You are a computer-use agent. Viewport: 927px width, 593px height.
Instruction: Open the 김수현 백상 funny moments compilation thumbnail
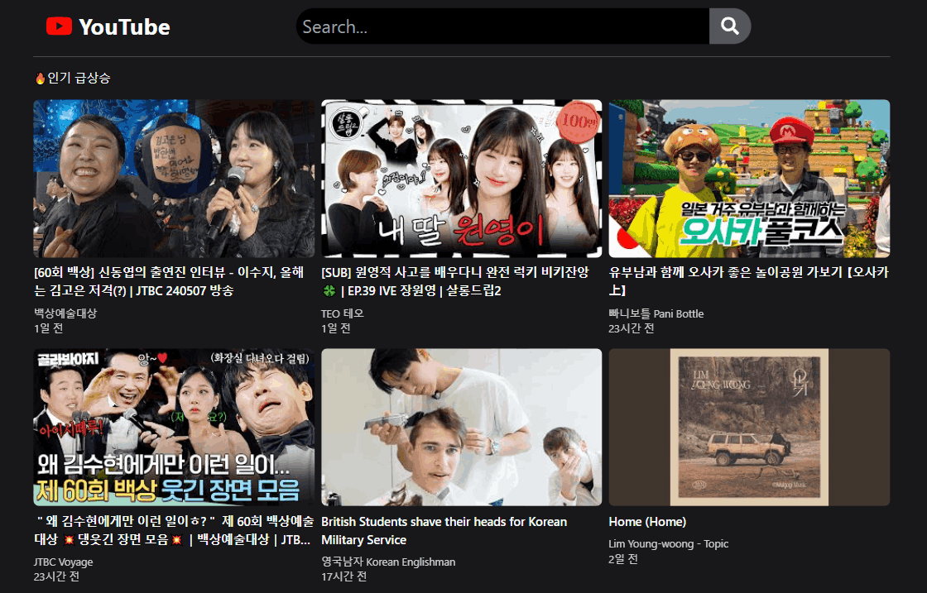pos(171,427)
